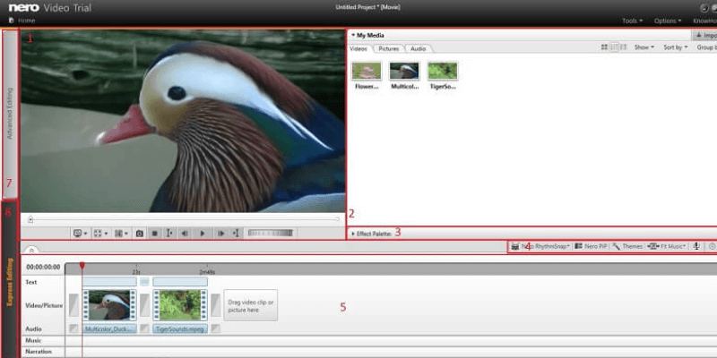Click transition slot after the foliage clip

tap(215, 305)
